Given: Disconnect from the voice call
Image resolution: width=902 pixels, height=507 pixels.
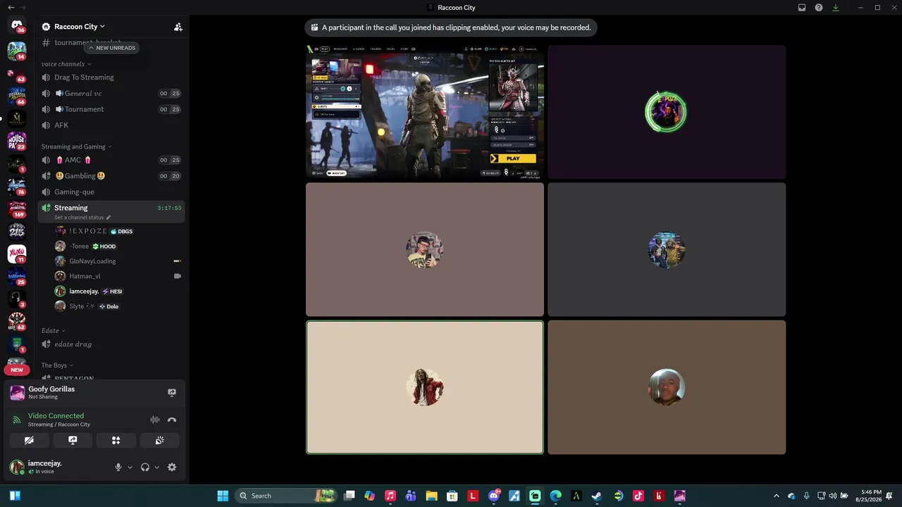Looking at the screenshot, I should 172,420.
